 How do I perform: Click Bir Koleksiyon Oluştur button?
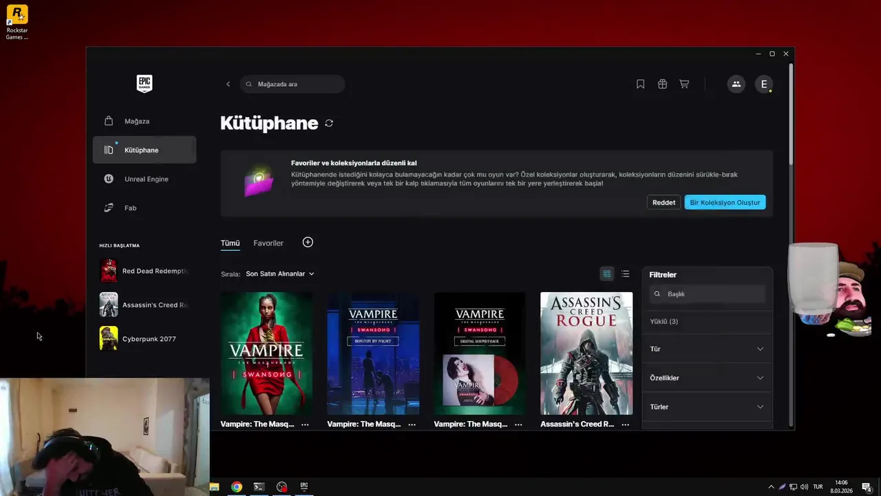pos(725,203)
